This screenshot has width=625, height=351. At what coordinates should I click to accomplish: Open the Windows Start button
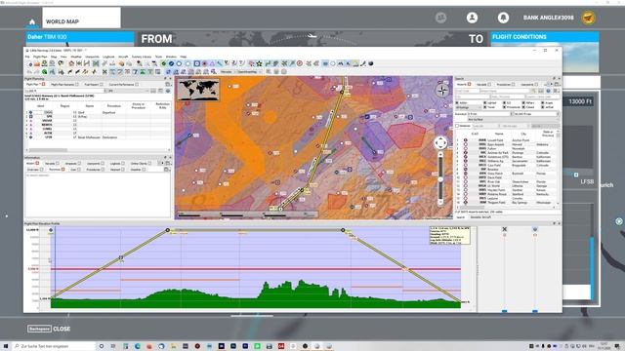[x=6, y=346]
